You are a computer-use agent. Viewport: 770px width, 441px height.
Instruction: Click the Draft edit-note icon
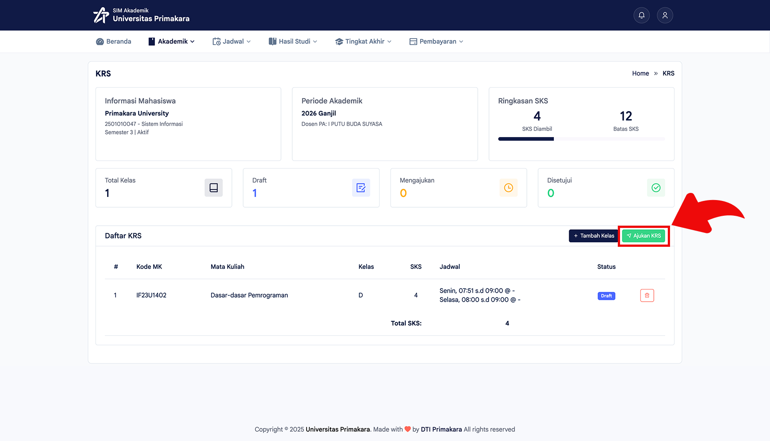tap(361, 188)
